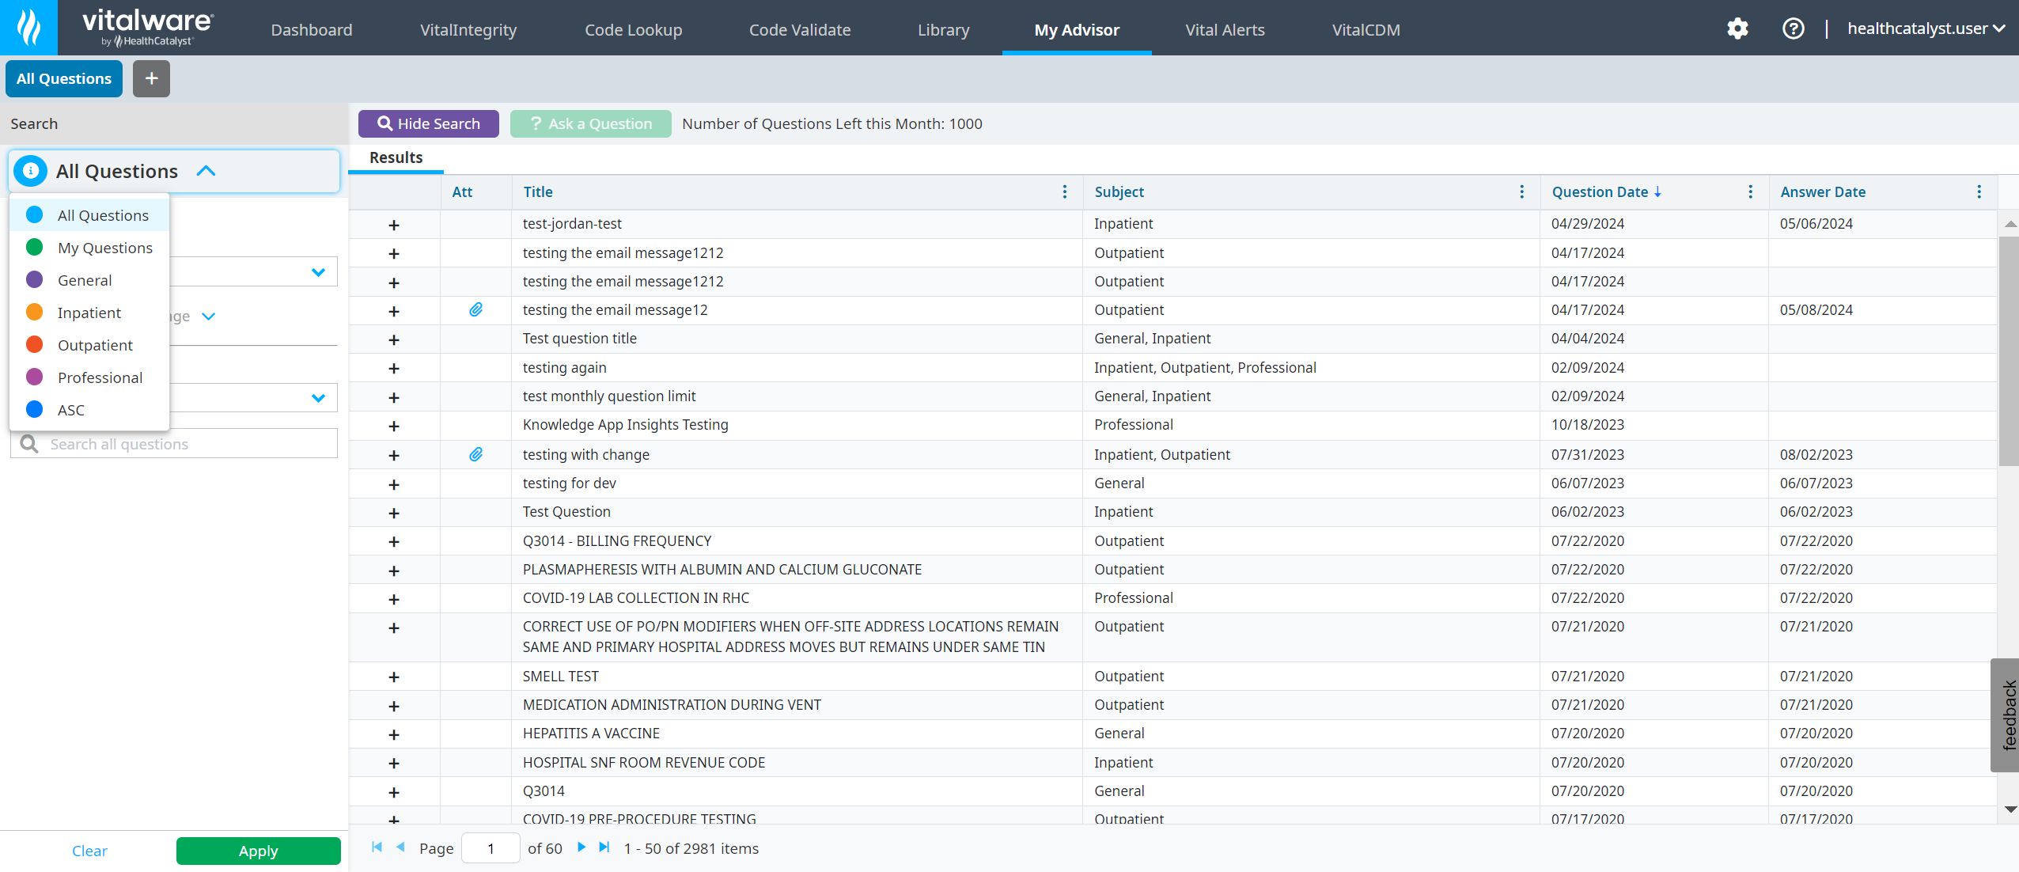Image resolution: width=2019 pixels, height=872 pixels.
Task: Click the Vitalware flame logo icon
Action: coord(28,28)
